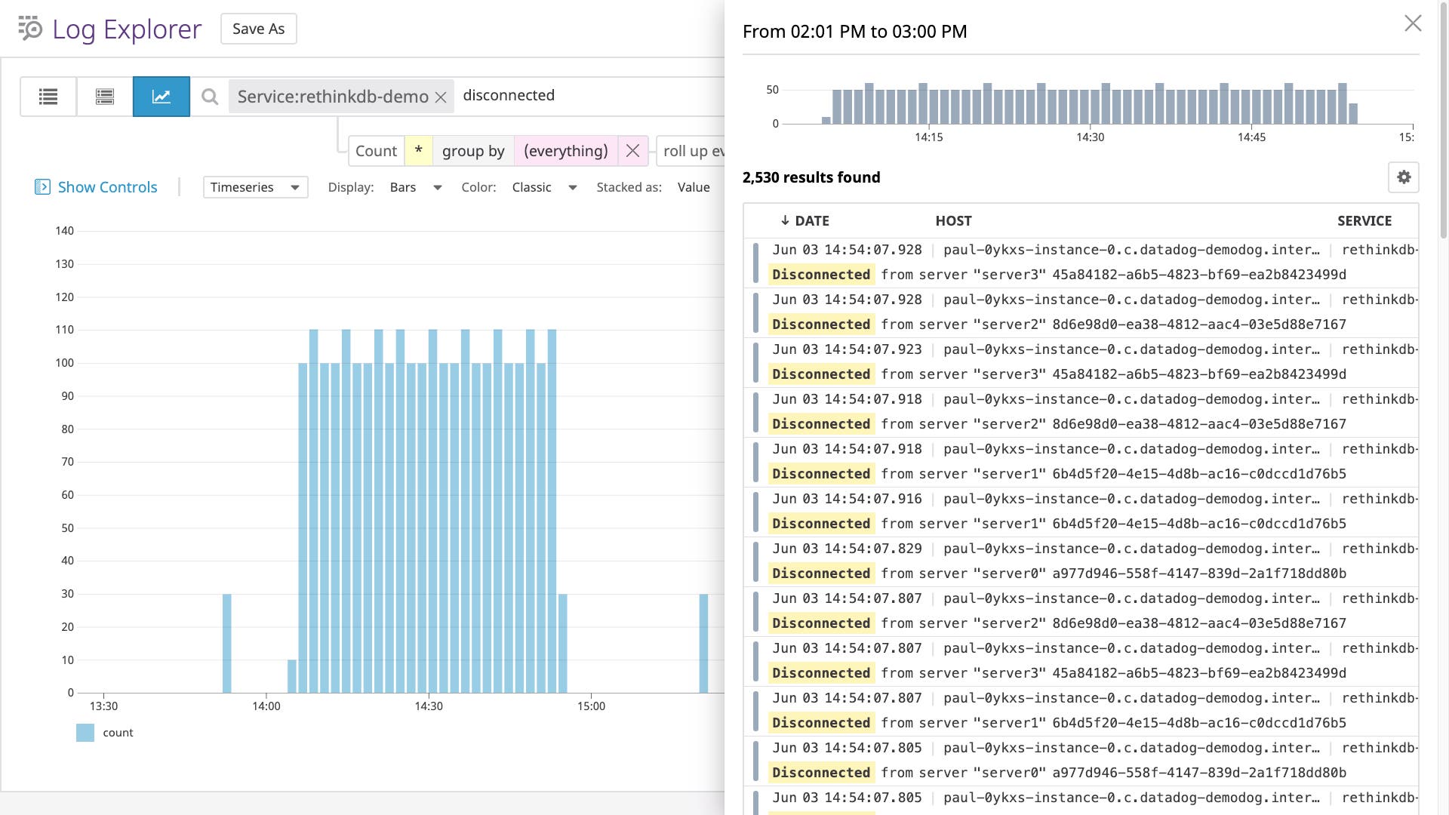Open the results settings gear
1449x815 pixels.
[1404, 177]
